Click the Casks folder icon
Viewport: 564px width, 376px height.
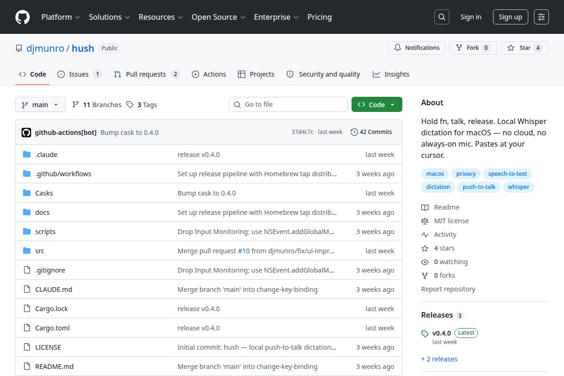[27, 193]
